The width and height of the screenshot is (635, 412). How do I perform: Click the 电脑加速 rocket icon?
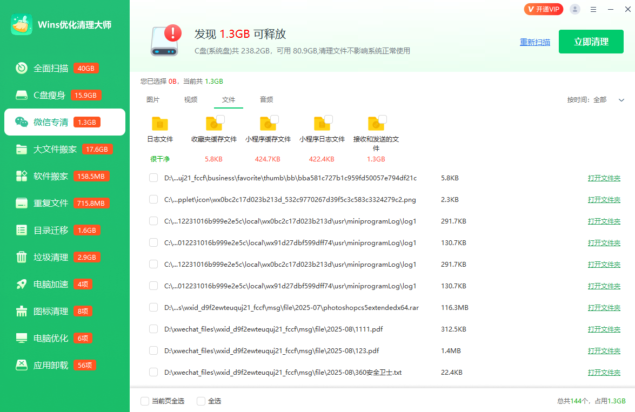(22, 284)
